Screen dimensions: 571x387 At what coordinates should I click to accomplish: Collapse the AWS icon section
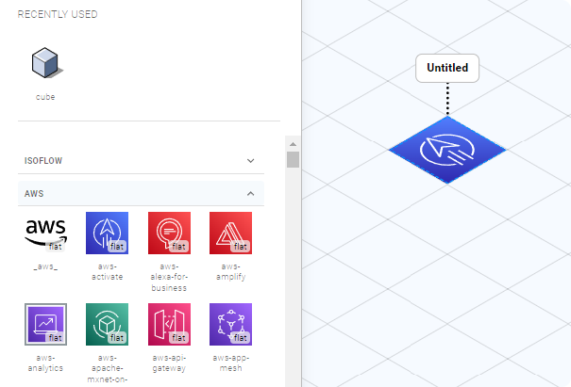[x=141, y=193]
